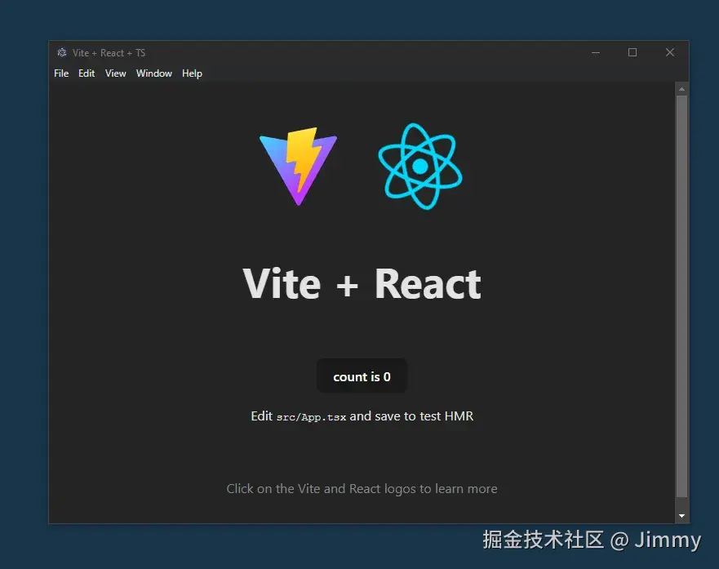
Task: Close the Vite + React + TS window
Action: click(x=669, y=53)
